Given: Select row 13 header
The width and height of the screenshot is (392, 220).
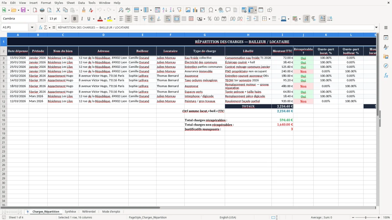Looking at the screenshot, I should pos(4,106).
